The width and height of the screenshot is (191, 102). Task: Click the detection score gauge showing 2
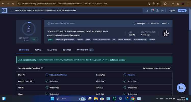(29, 28)
